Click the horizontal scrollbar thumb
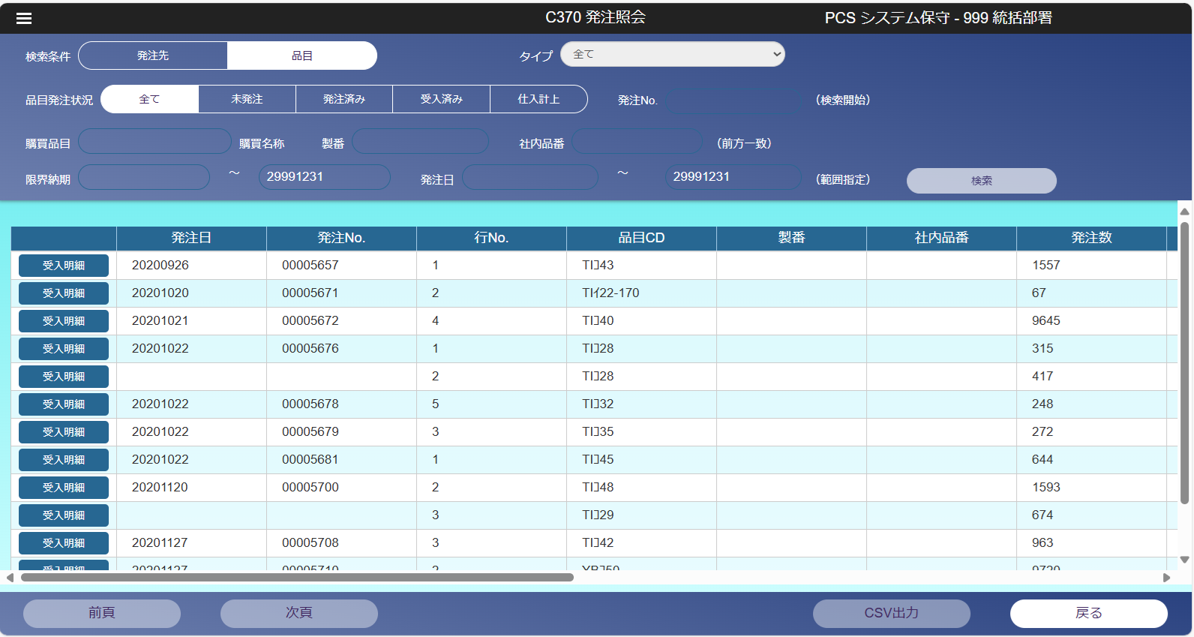 point(297,578)
